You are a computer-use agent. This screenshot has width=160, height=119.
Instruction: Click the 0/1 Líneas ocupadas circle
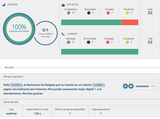(x=45, y=33)
